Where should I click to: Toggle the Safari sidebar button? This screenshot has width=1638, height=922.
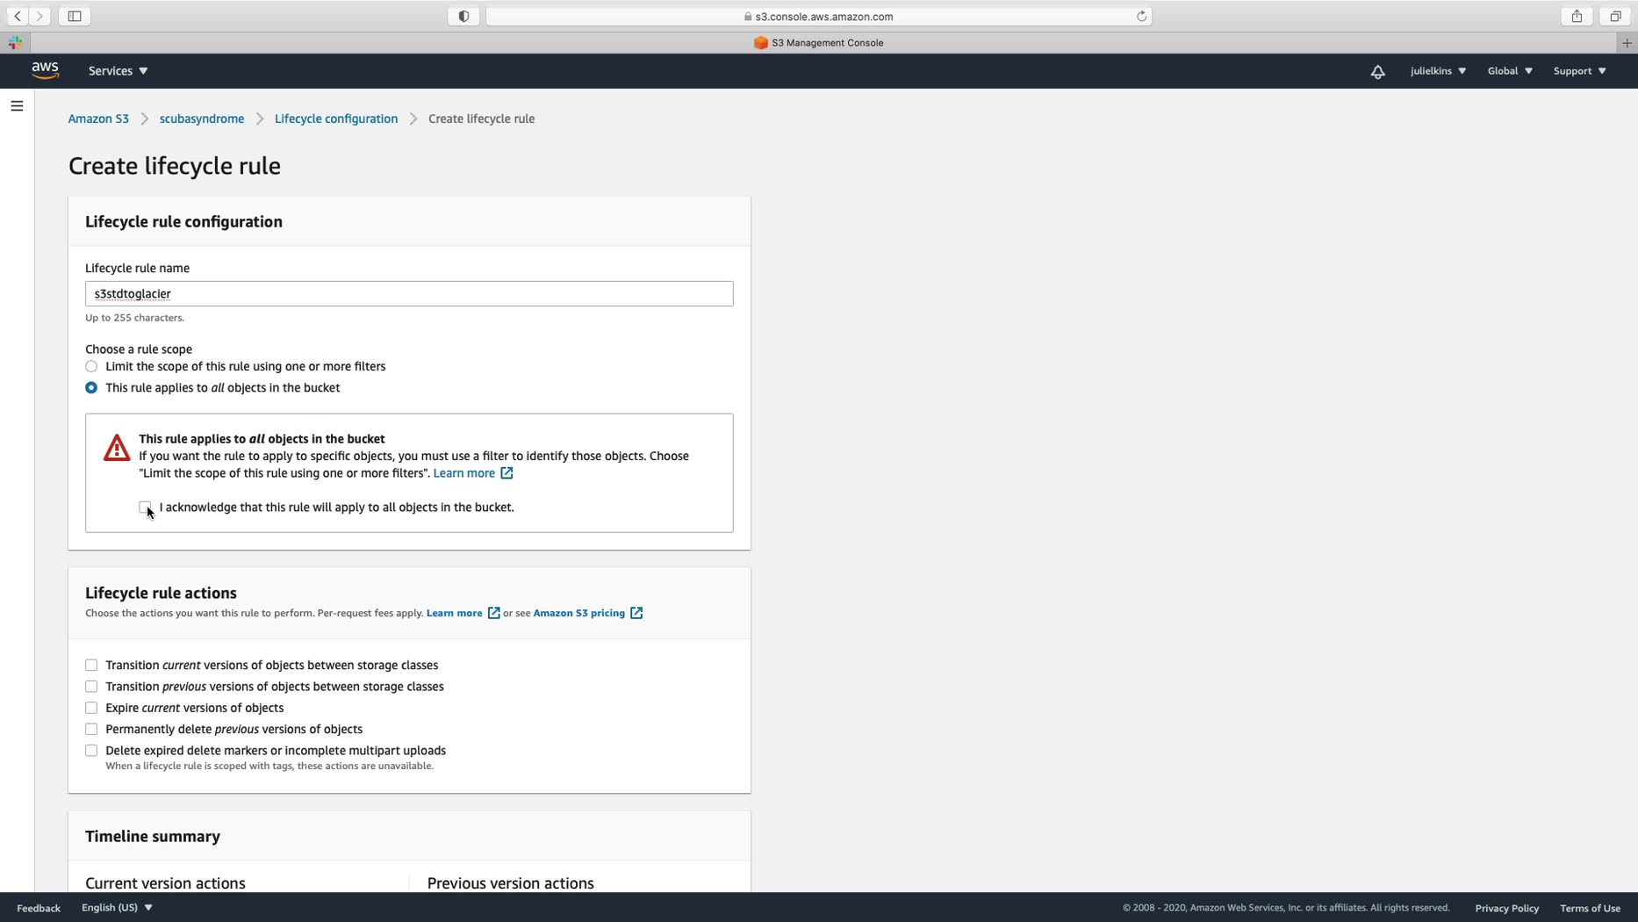pos(75,16)
